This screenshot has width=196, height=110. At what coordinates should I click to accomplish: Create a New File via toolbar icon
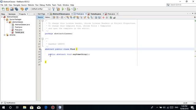click(3, 9)
